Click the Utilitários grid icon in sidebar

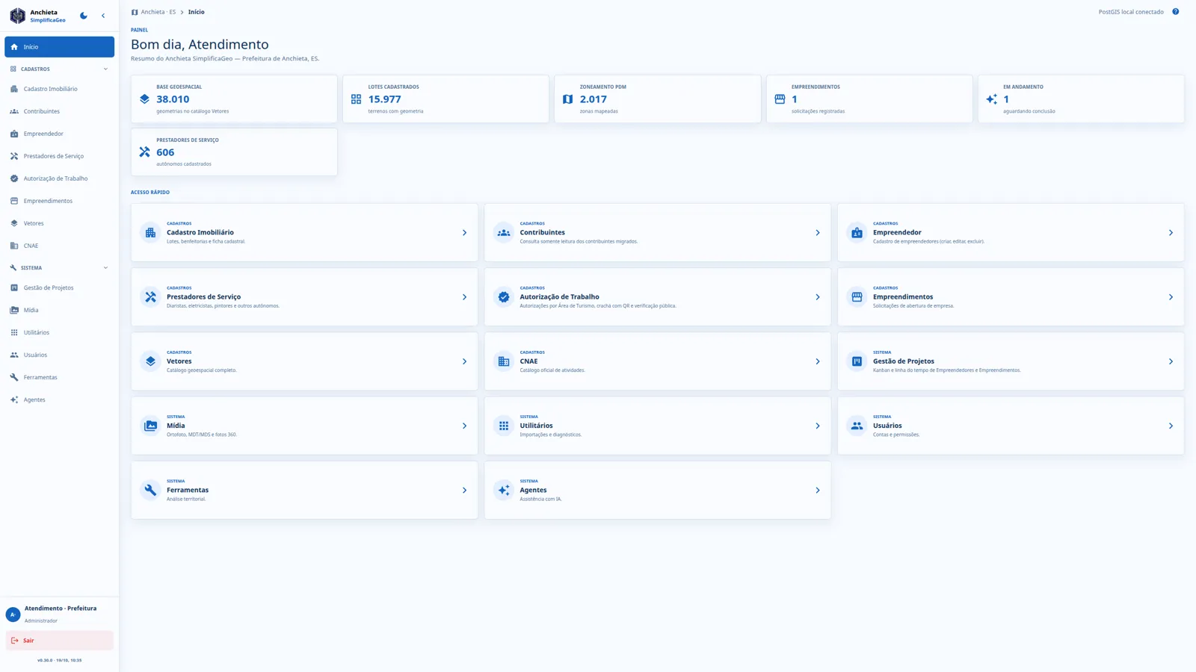click(x=14, y=332)
